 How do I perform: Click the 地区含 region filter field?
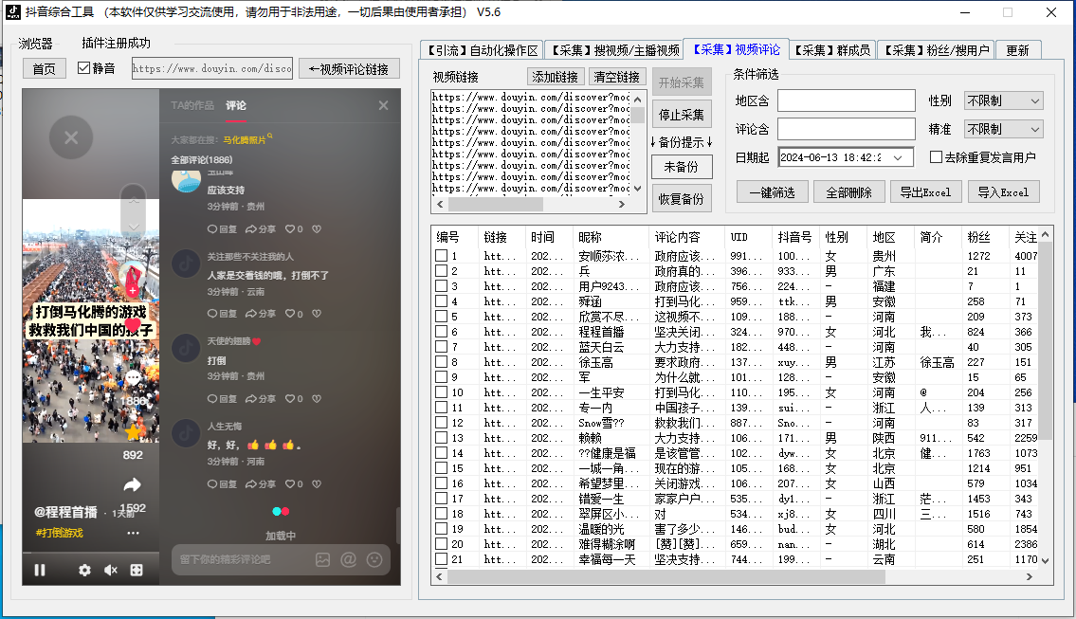[x=847, y=100]
